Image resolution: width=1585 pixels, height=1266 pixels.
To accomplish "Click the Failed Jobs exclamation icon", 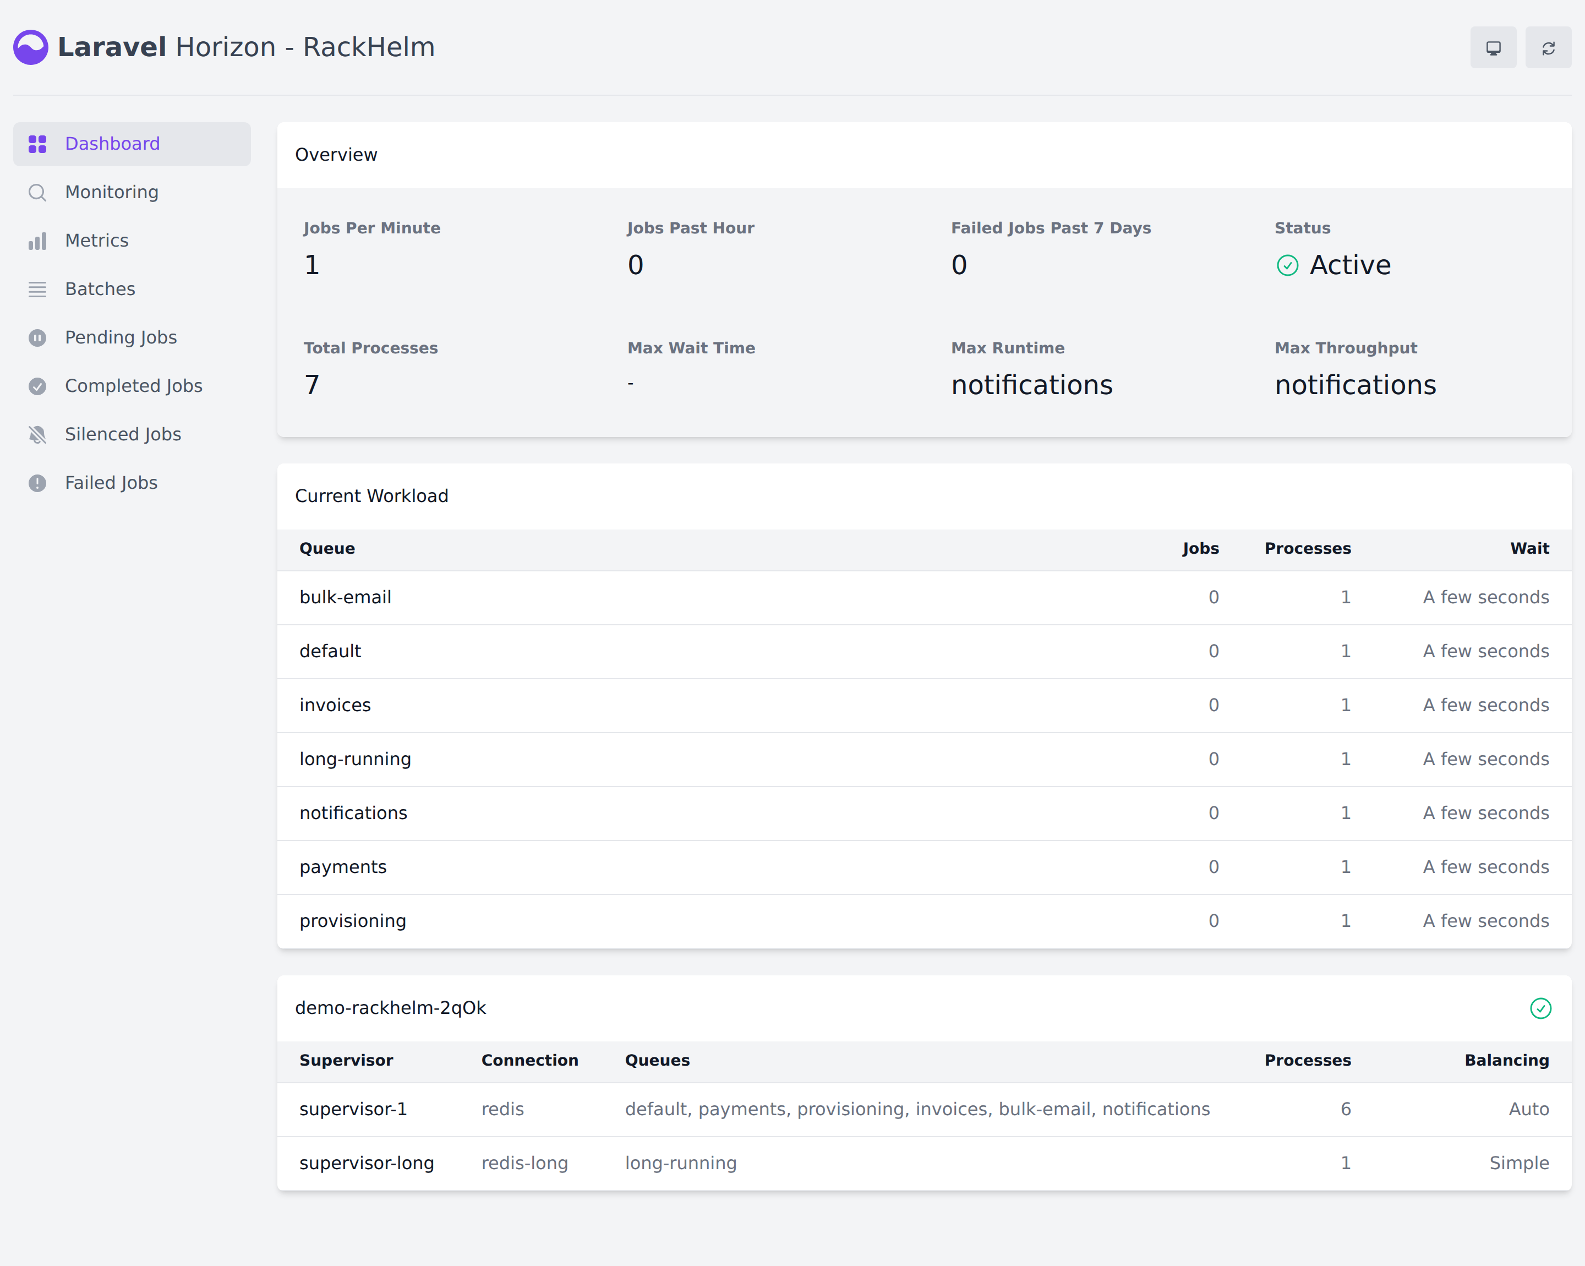I will (x=37, y=484).
